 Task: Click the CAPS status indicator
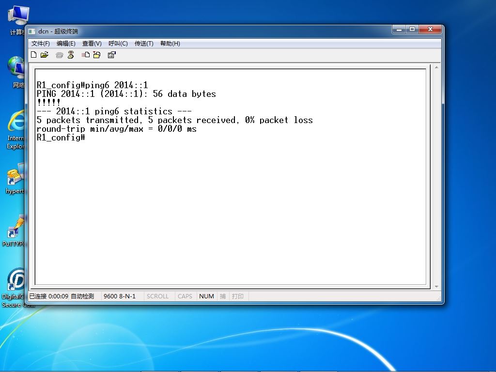click(x=185, y=296)
